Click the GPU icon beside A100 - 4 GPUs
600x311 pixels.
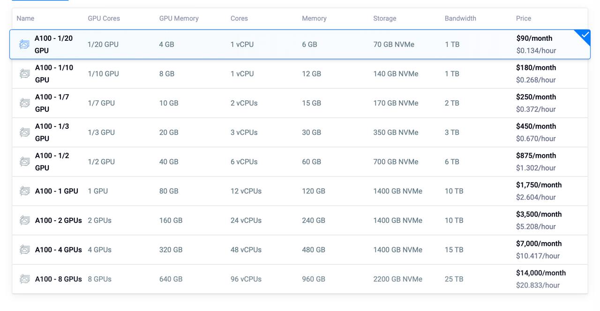click(x=25, y=250)
